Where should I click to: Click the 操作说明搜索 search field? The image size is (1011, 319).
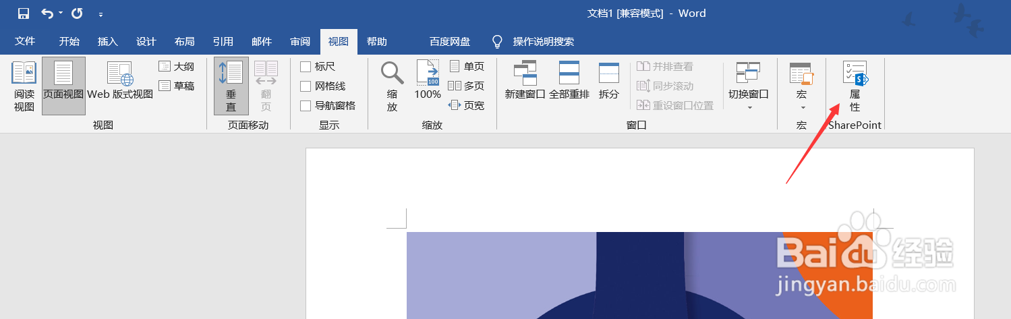(544, 42)
